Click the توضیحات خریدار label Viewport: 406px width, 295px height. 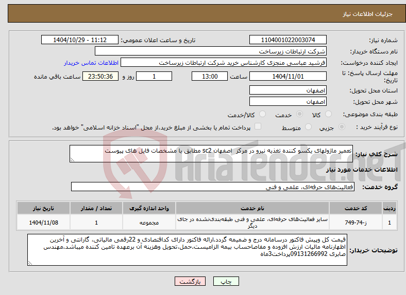coord(374,250)
